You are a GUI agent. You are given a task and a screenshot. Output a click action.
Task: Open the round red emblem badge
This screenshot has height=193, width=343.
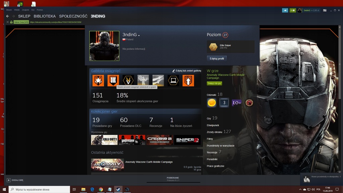249,103
